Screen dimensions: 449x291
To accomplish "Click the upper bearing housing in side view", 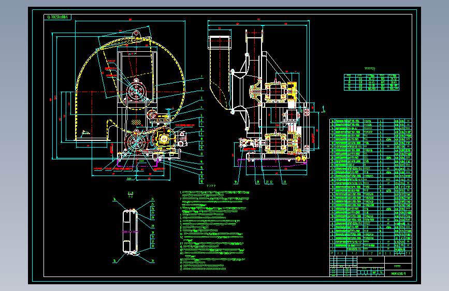I will tap(276, 92).
